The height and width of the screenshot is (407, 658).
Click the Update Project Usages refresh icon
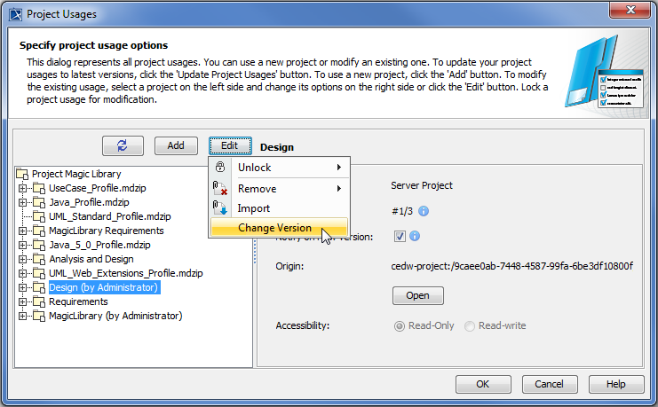pos(123,145)
